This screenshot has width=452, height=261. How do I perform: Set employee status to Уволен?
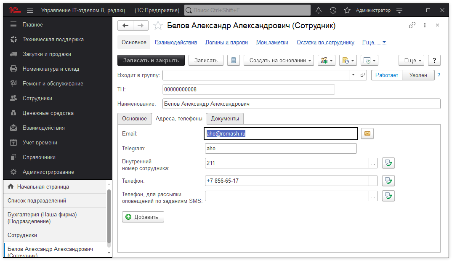418,75
